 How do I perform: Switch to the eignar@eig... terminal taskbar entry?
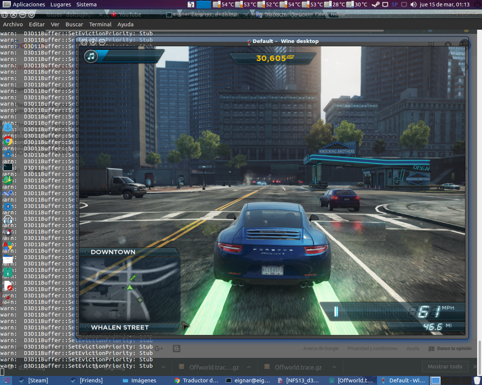(248, 380)
